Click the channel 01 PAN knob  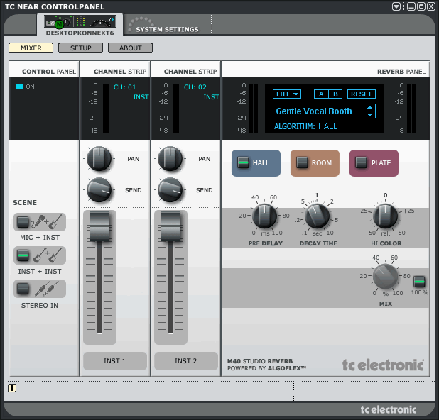[x=99, y=158]
